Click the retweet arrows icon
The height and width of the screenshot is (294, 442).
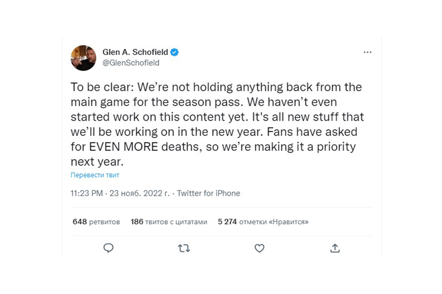[x=184, y=248]
